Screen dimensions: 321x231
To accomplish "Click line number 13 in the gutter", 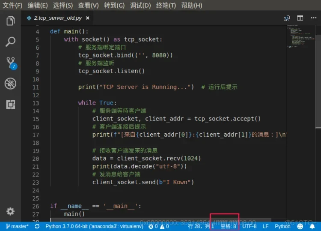I will pyautogui.click(x=36, y=103).
